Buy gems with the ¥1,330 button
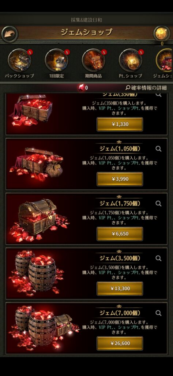The width and height of the screenshot is (173, 376). pyautogui.click(x=120, y=124)
